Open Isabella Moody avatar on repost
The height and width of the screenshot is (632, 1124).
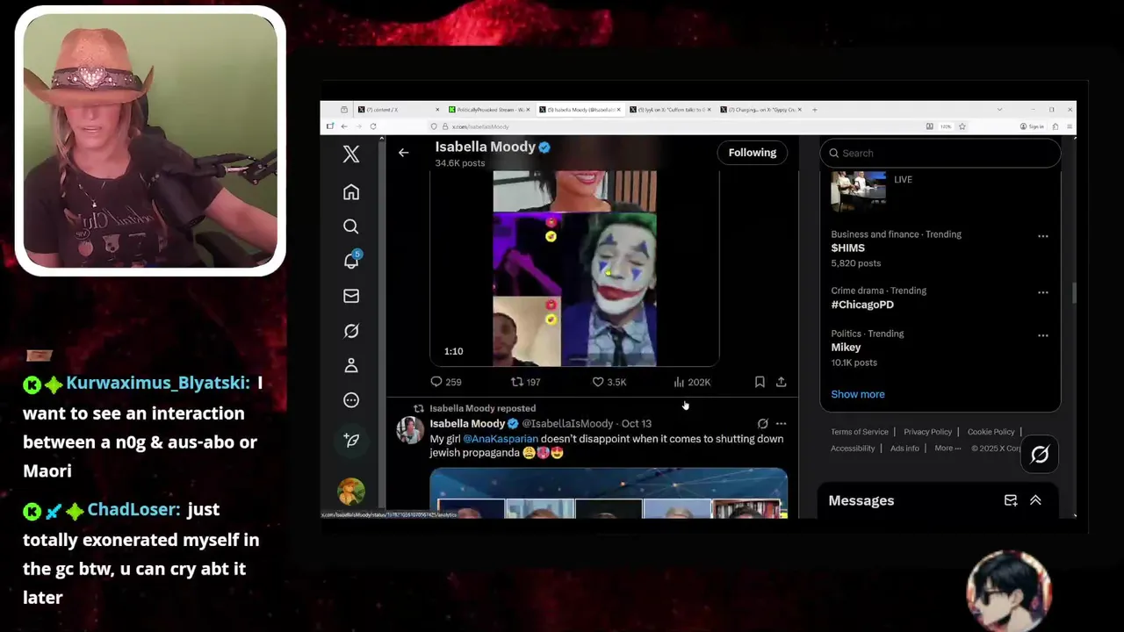[410, 430]
